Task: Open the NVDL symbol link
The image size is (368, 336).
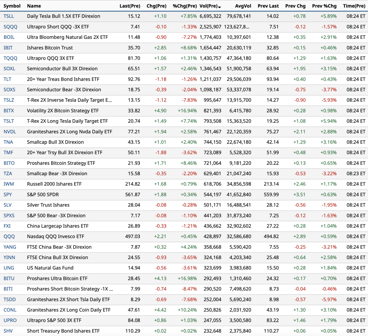Action: coord(10,132)
